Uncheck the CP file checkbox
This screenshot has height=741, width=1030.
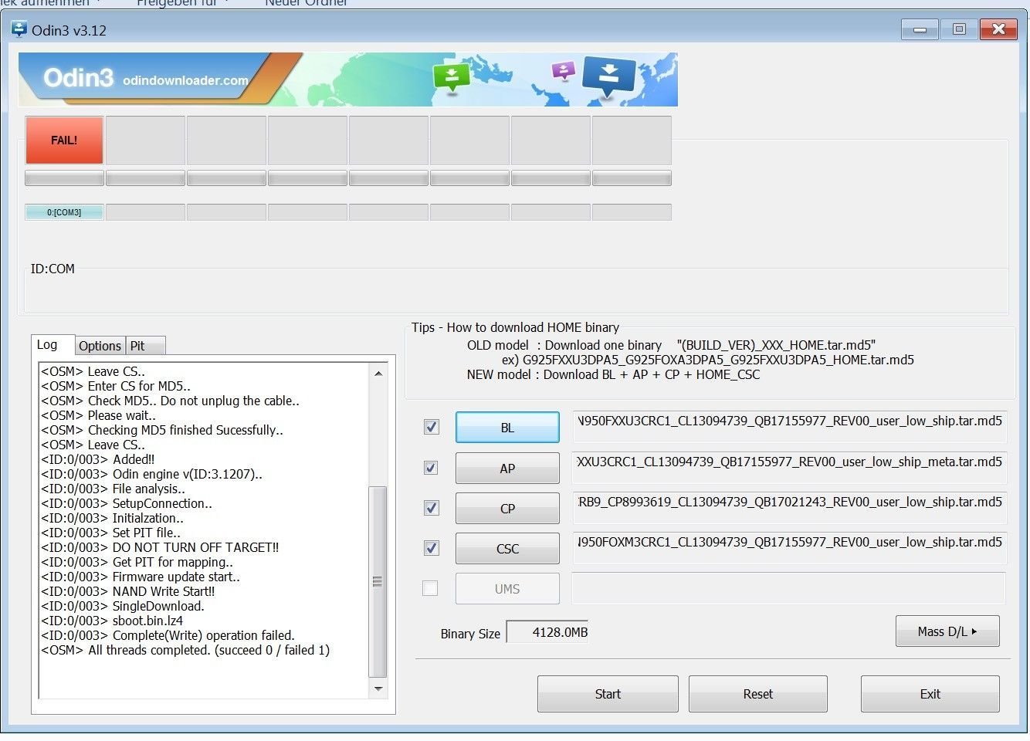(x=431, y=508)
